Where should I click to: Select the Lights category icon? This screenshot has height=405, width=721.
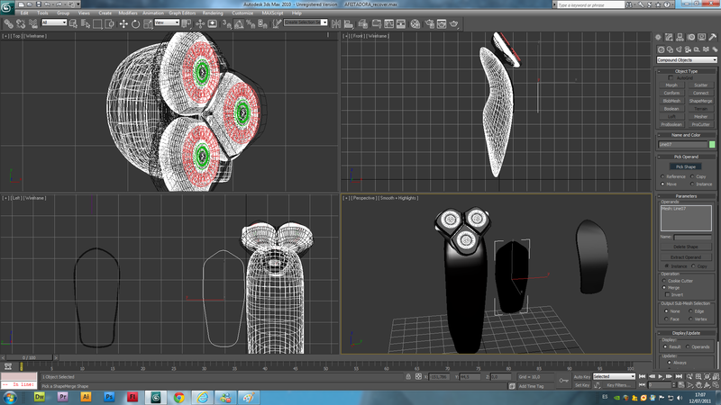[x=680, y=49]
